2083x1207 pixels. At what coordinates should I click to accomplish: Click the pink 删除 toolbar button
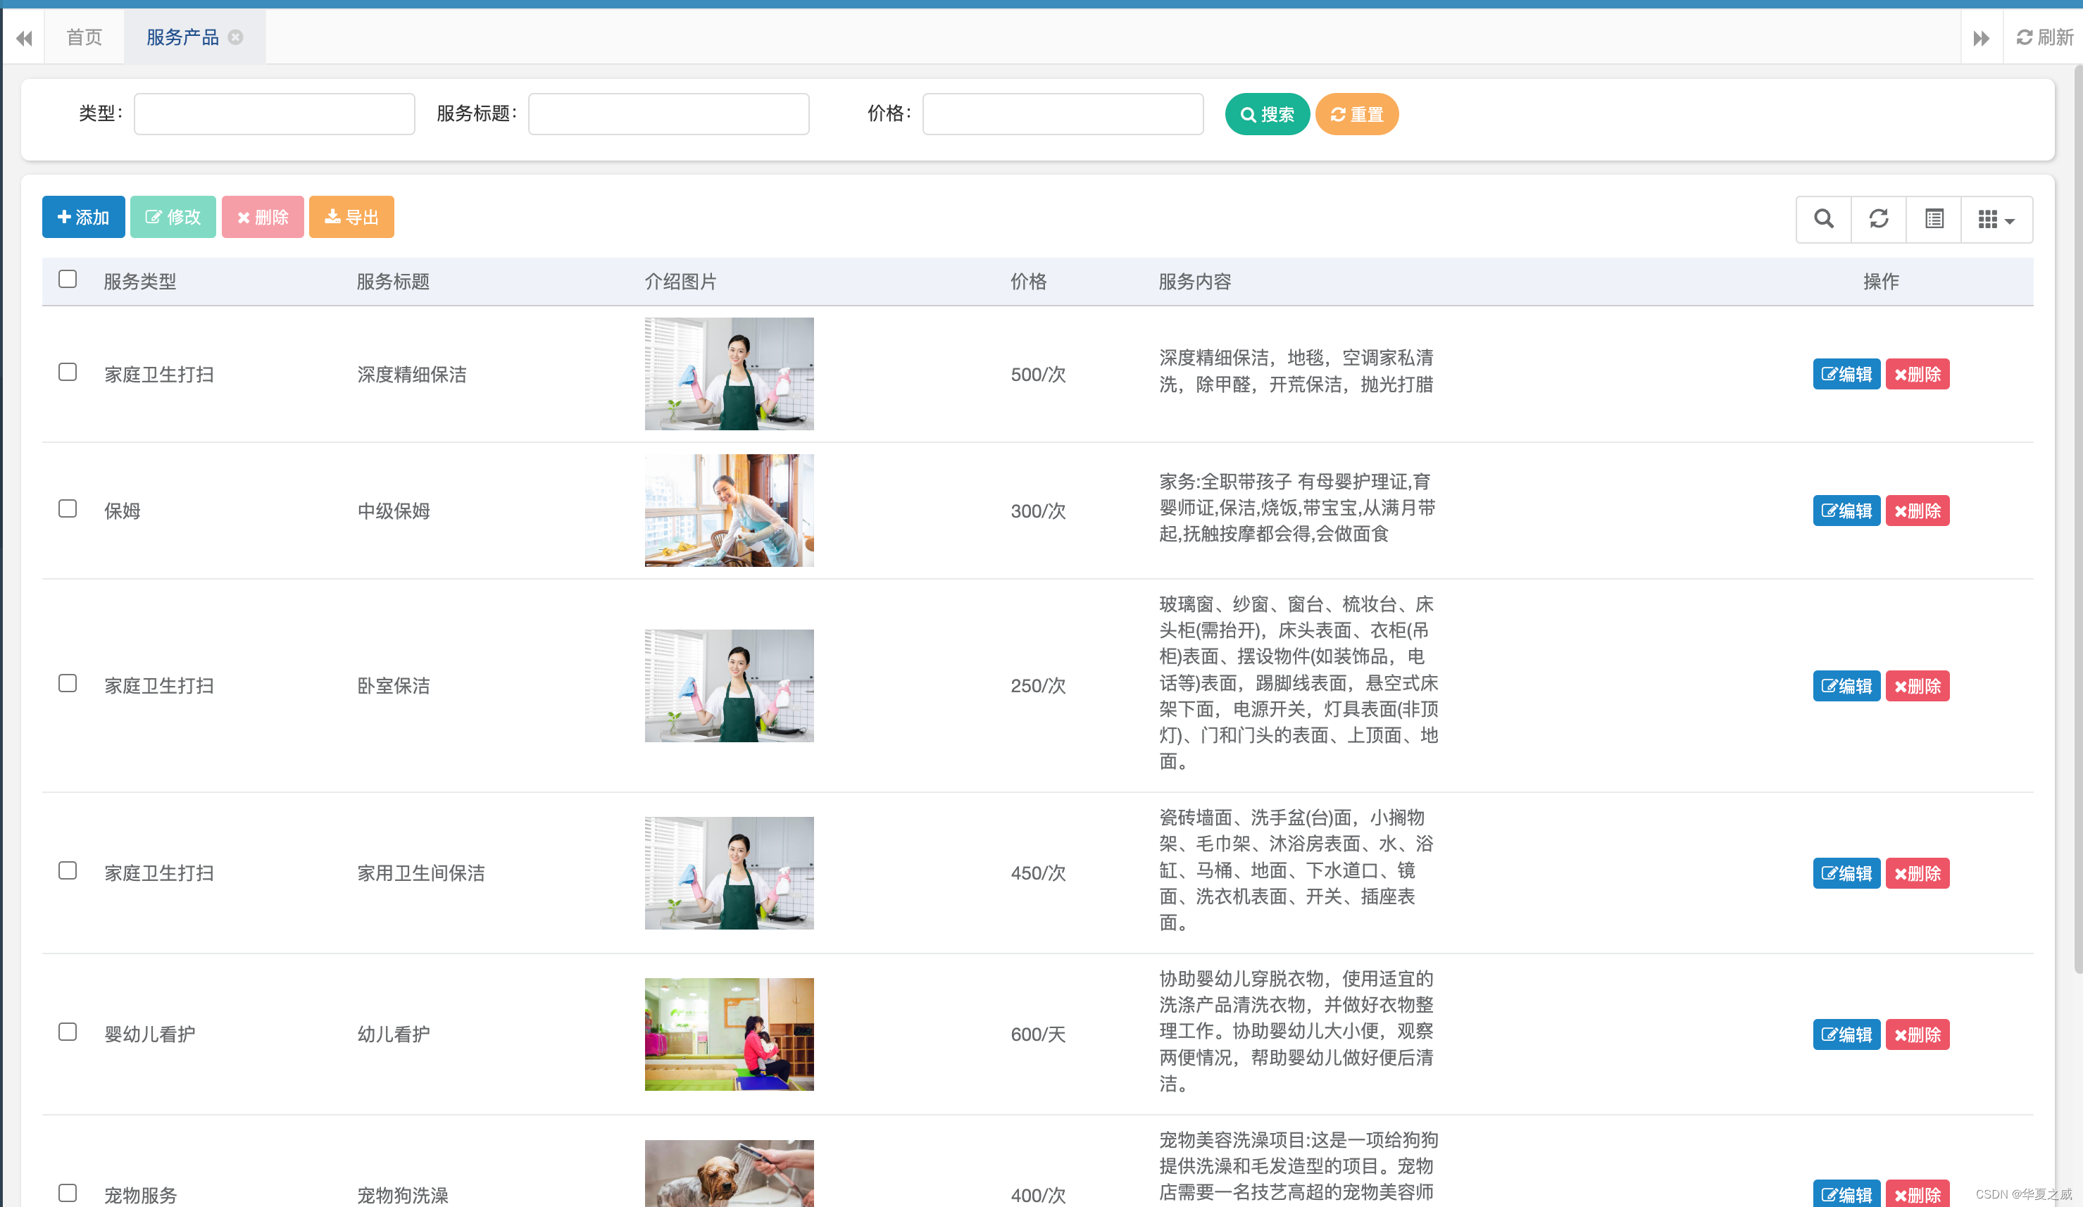click(x=263, y=217)
